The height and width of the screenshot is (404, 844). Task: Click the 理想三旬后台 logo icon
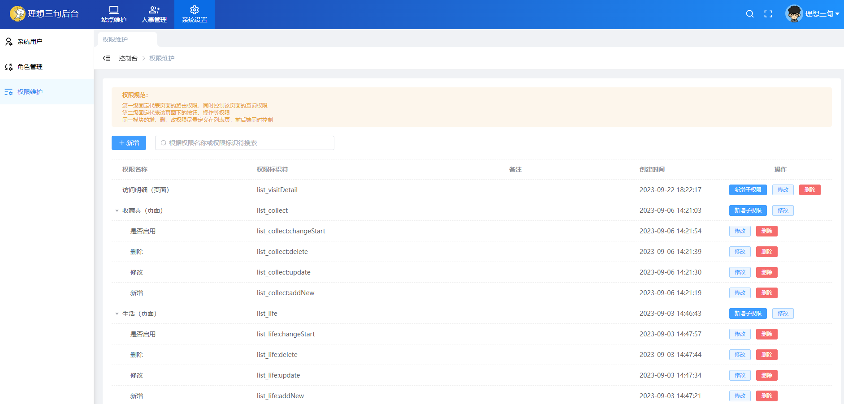click(x=18, y=14)
